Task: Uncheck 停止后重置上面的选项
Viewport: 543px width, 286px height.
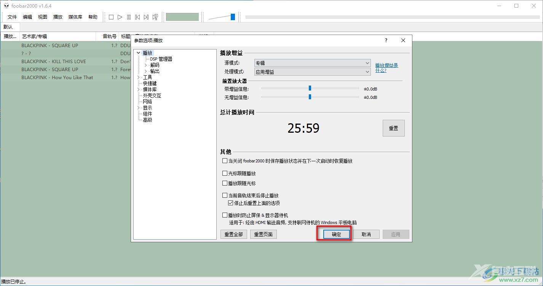Action: [231, 203]
